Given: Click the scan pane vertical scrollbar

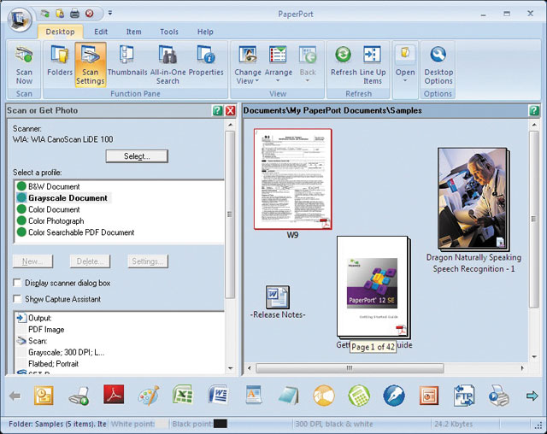Looking at the screenshot, I should coord(230,214).
